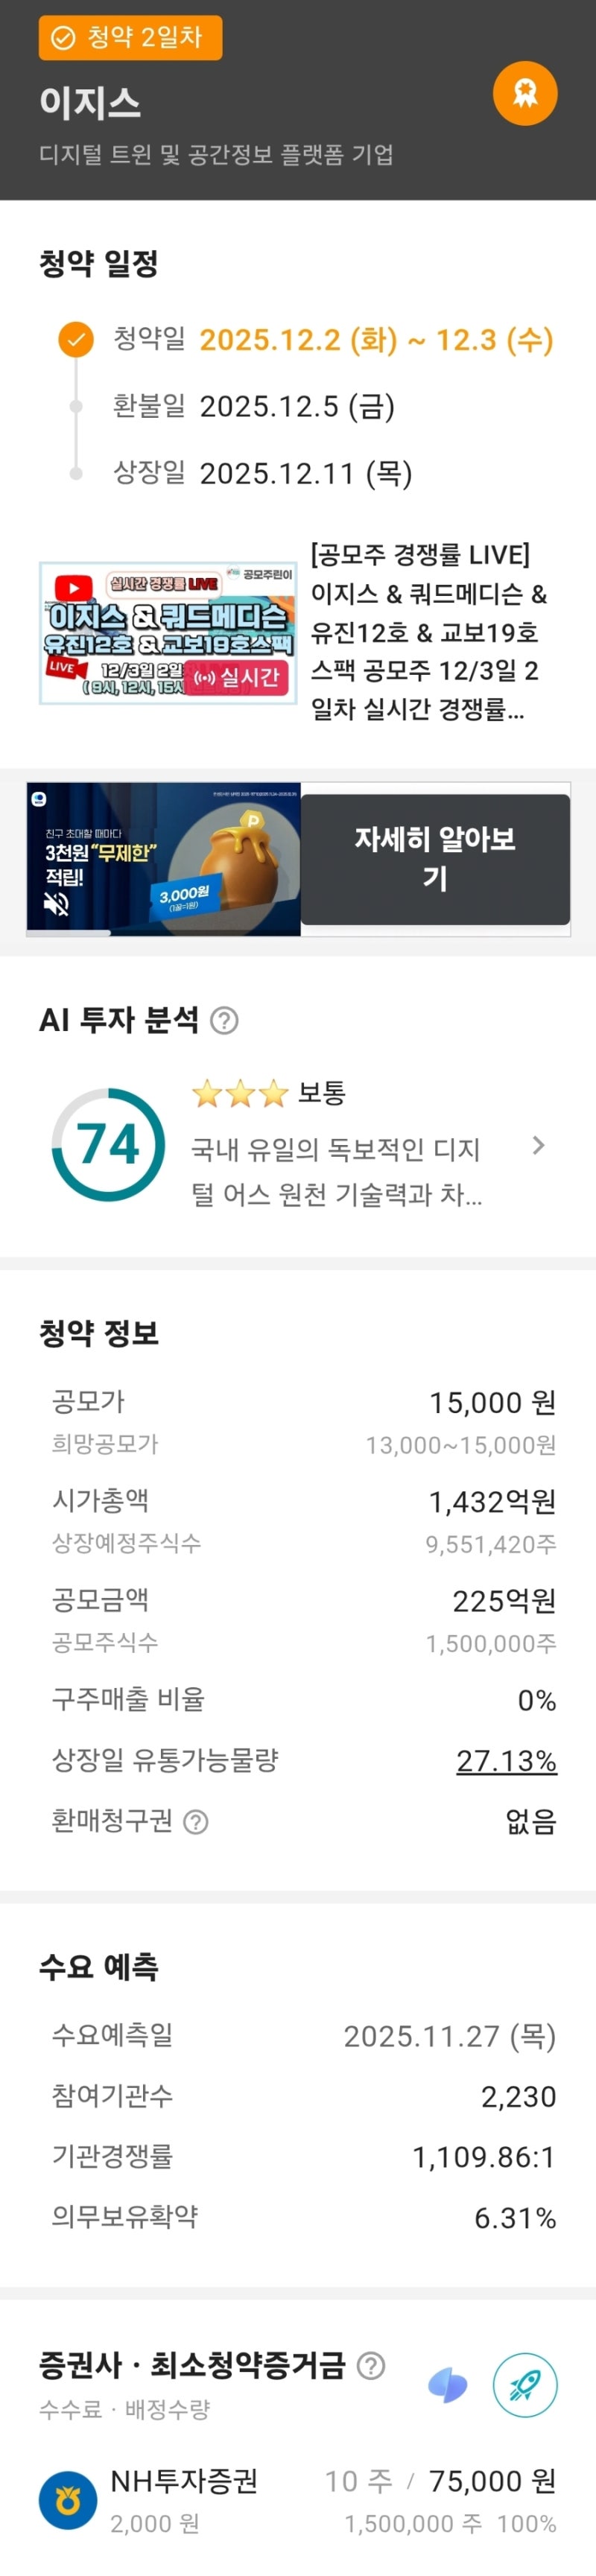Open the 공모주 경쟁률 LIVE video thumbnail
Screen dimensions: 596x2576
[x=167, y=633]
